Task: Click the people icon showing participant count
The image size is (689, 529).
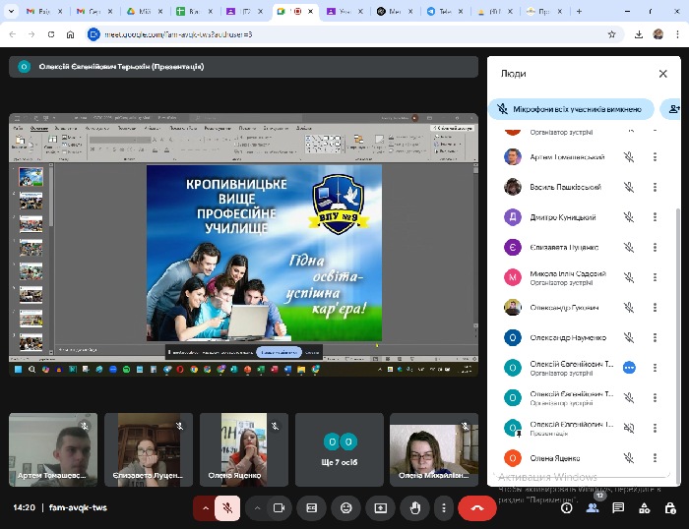Action: 593,507
